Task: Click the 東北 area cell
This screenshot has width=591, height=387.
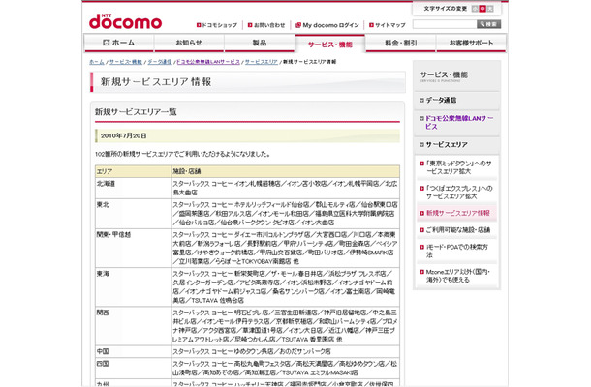Action: [x=134, y=214]
